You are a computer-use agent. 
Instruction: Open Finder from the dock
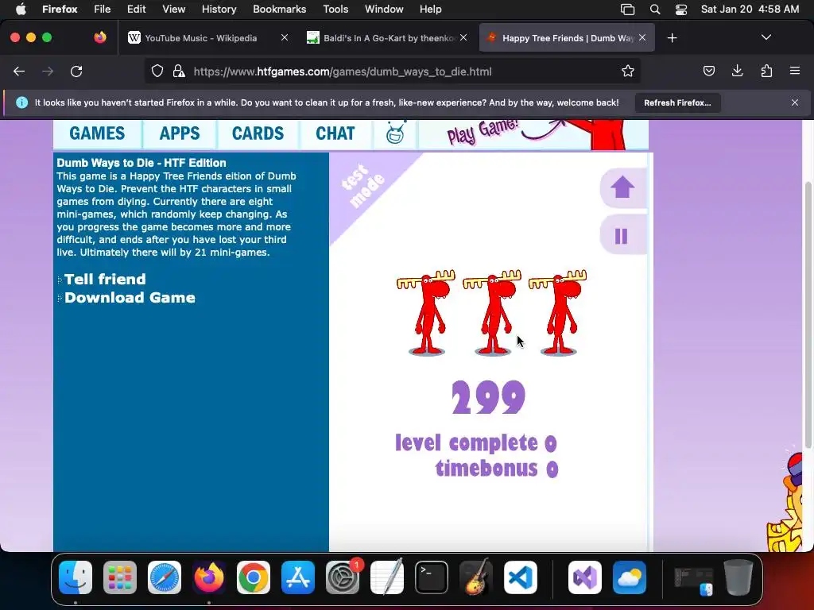point(76,577)
